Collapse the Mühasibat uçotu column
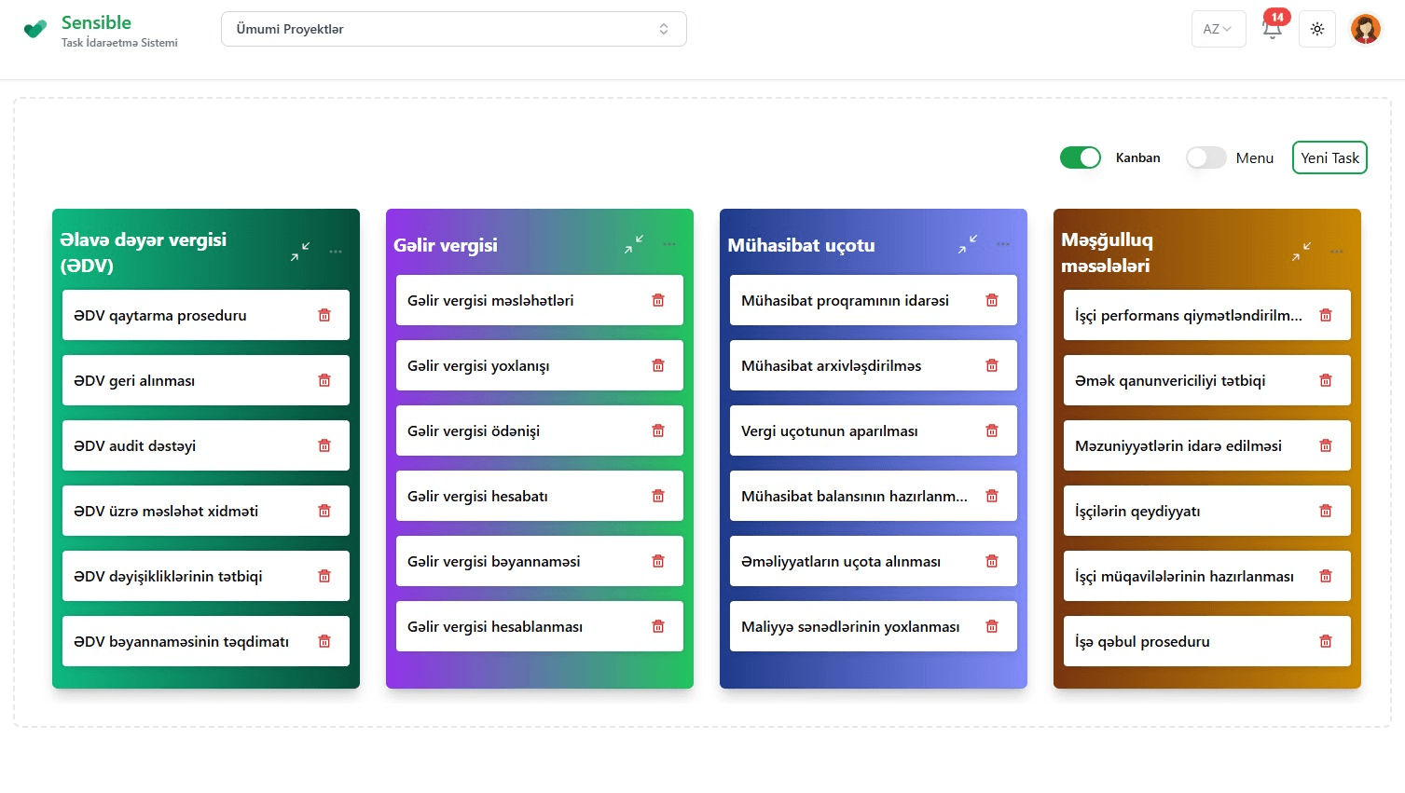Viewport: 1405px width, 793px height. click(x=968, y=244)
